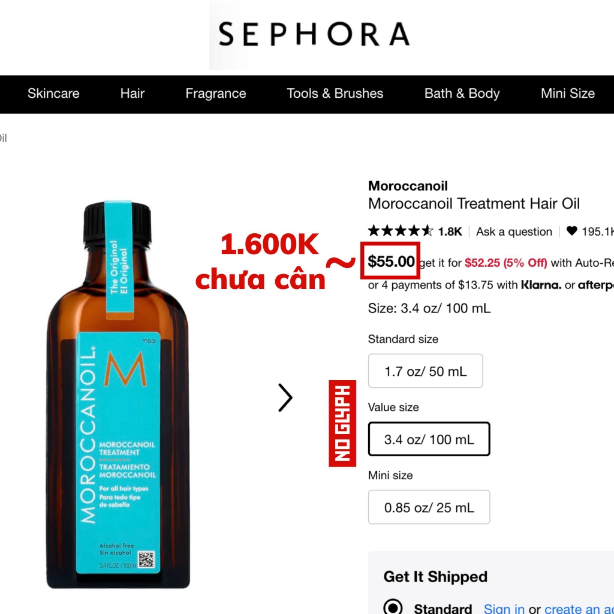Select the Standard shipping radio button

point(393,607)
